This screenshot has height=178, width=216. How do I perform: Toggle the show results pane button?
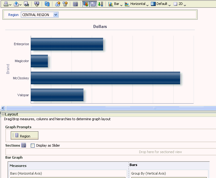(86, 4)
